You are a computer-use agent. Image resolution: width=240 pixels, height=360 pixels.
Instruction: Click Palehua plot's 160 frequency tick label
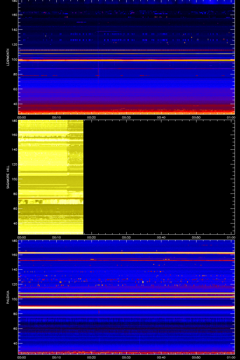(14, 255)
